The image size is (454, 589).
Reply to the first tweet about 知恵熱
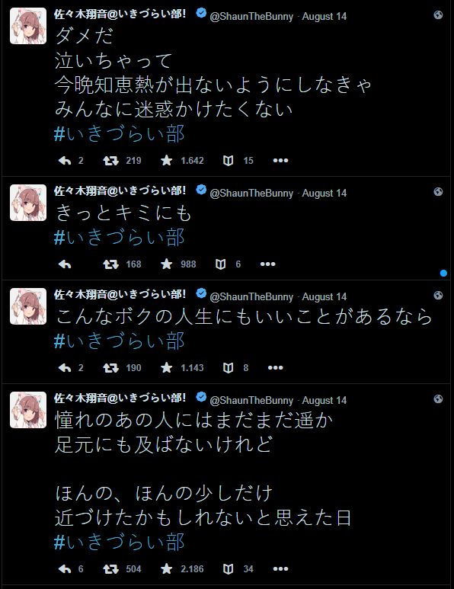point(65,161)
